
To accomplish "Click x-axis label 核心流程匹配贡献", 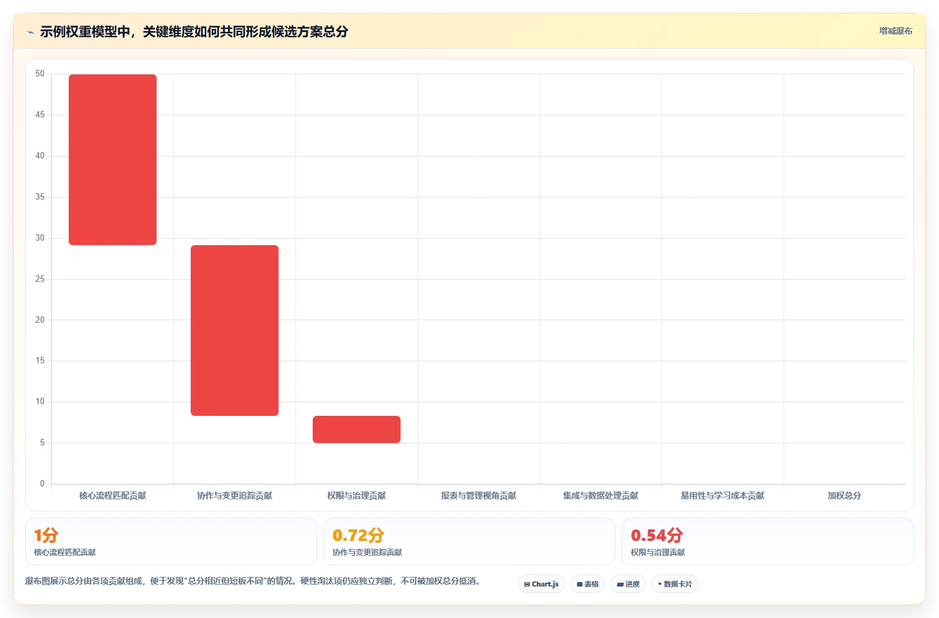I will (112, 495).
